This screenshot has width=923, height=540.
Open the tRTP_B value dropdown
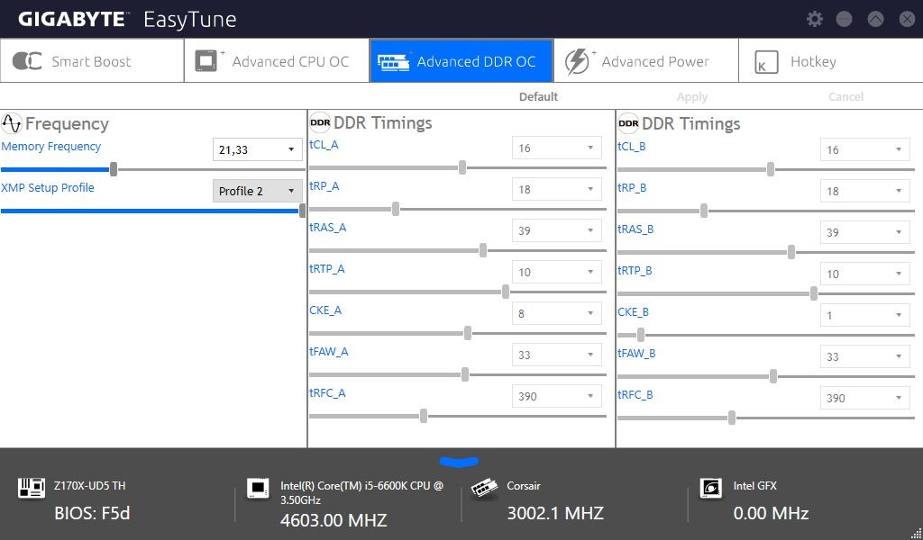(864, 274)
